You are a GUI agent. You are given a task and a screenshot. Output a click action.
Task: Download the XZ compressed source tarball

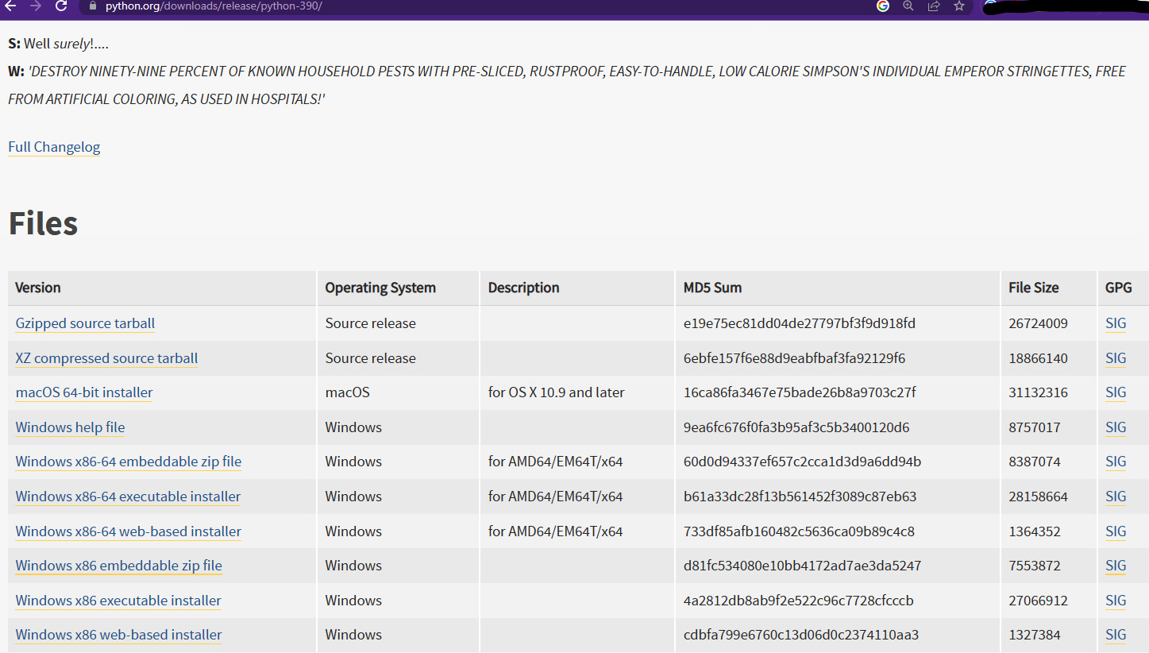click(106, 358)
